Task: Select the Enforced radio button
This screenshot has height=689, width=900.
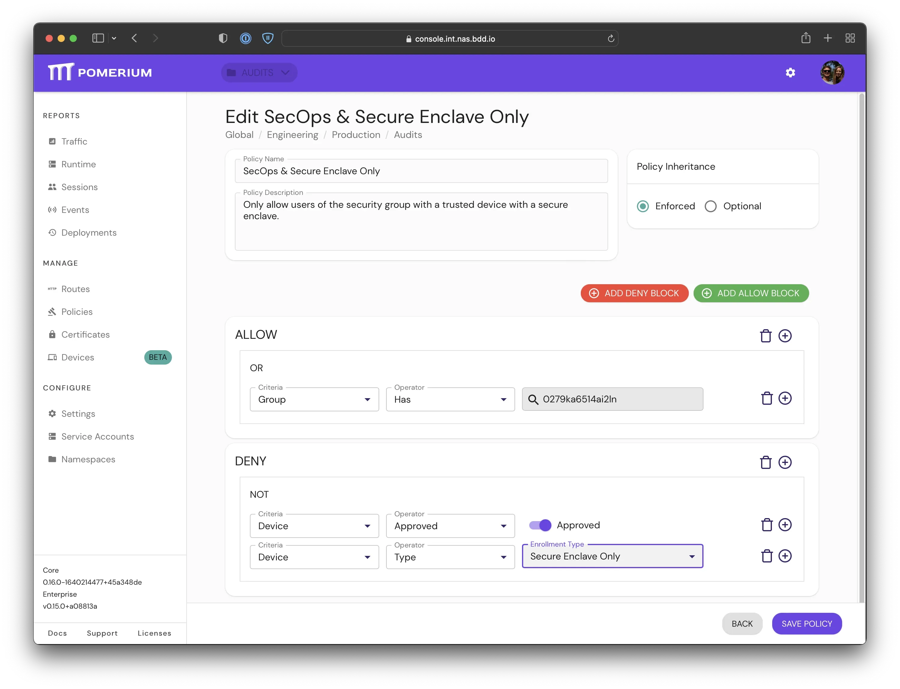Action: 643,206
